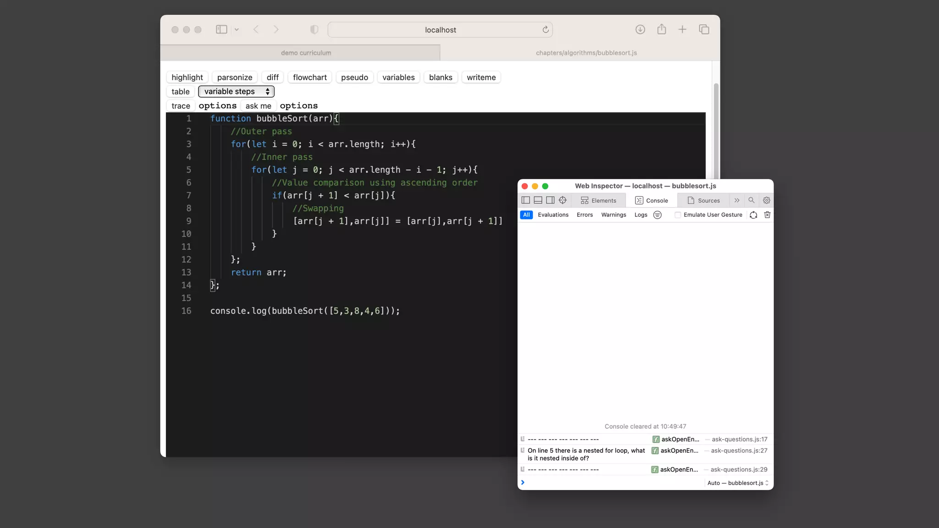The image size is (939, 528).
Task: Clear the console with trash icon
Action: point(767,215)
